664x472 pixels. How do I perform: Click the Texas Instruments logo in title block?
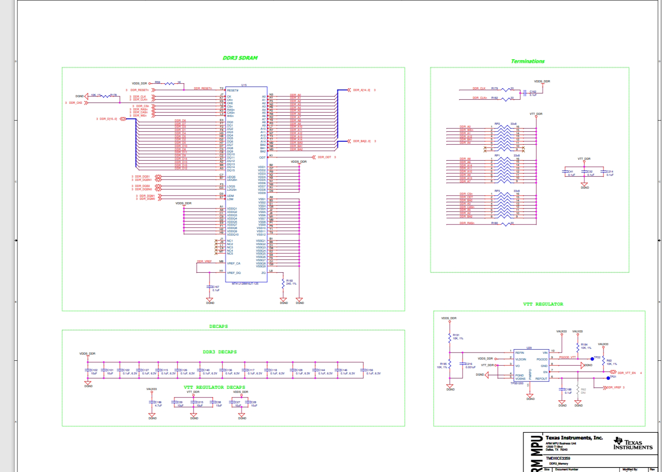tap(633, 444)
